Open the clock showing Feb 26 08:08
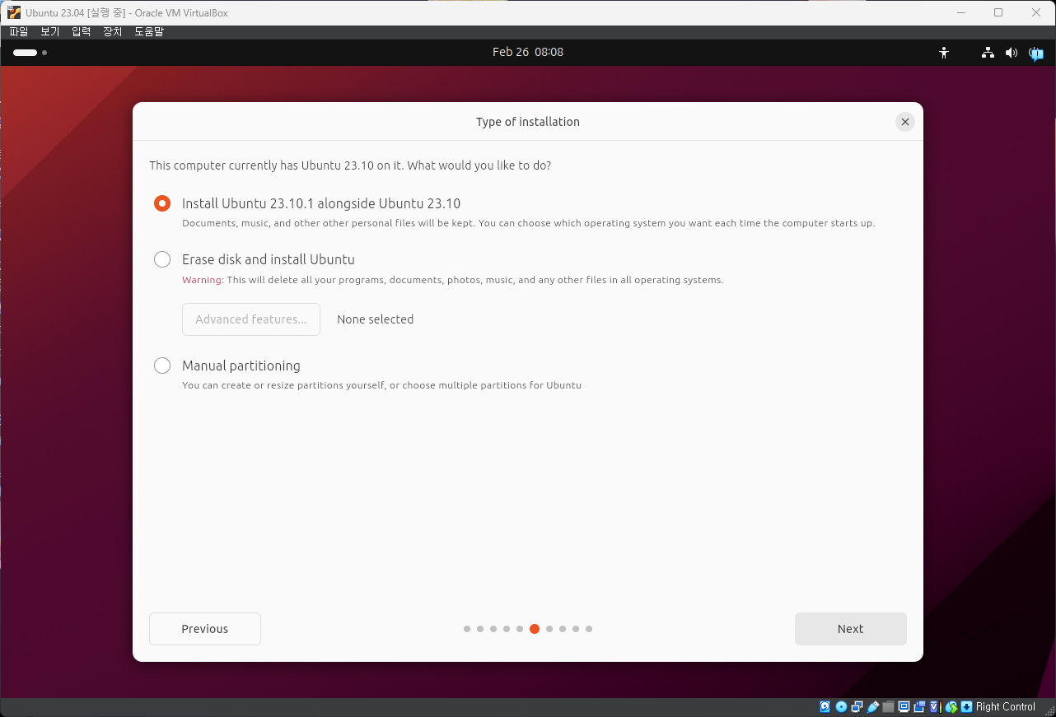 (528, 52)
